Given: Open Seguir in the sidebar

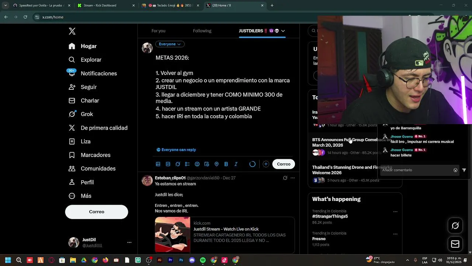Looking at the screenshot, I should [83, 87].
